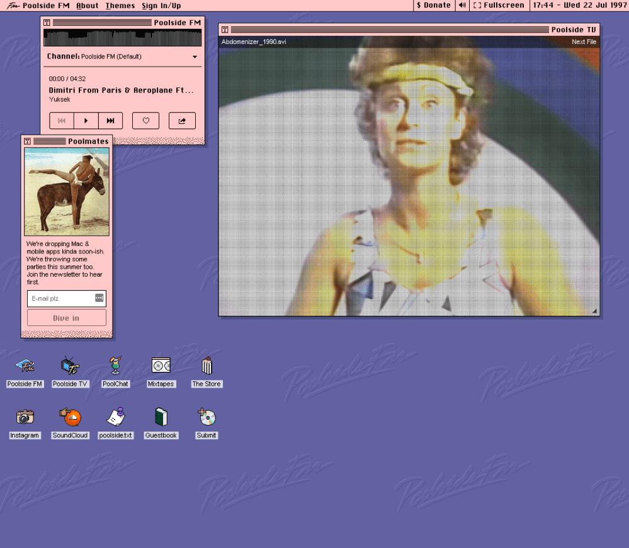
Task: Click the artist name Yuksek
Action: (x=59, y=99)
